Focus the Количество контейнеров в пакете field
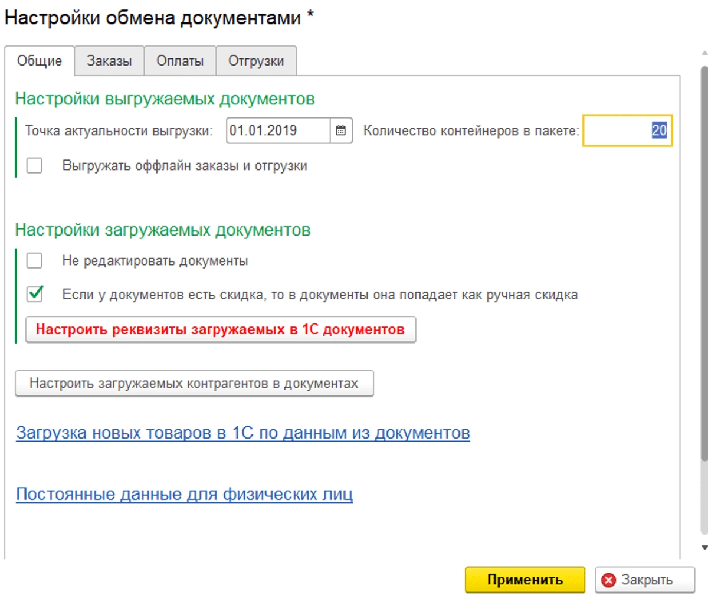The height and width of the screenshot is (595, 708). click(x=627, y=130)
